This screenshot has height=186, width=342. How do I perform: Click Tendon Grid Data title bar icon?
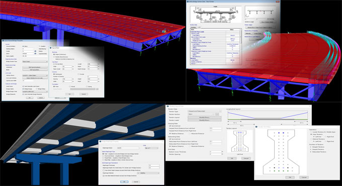click(x=256, y=127)
